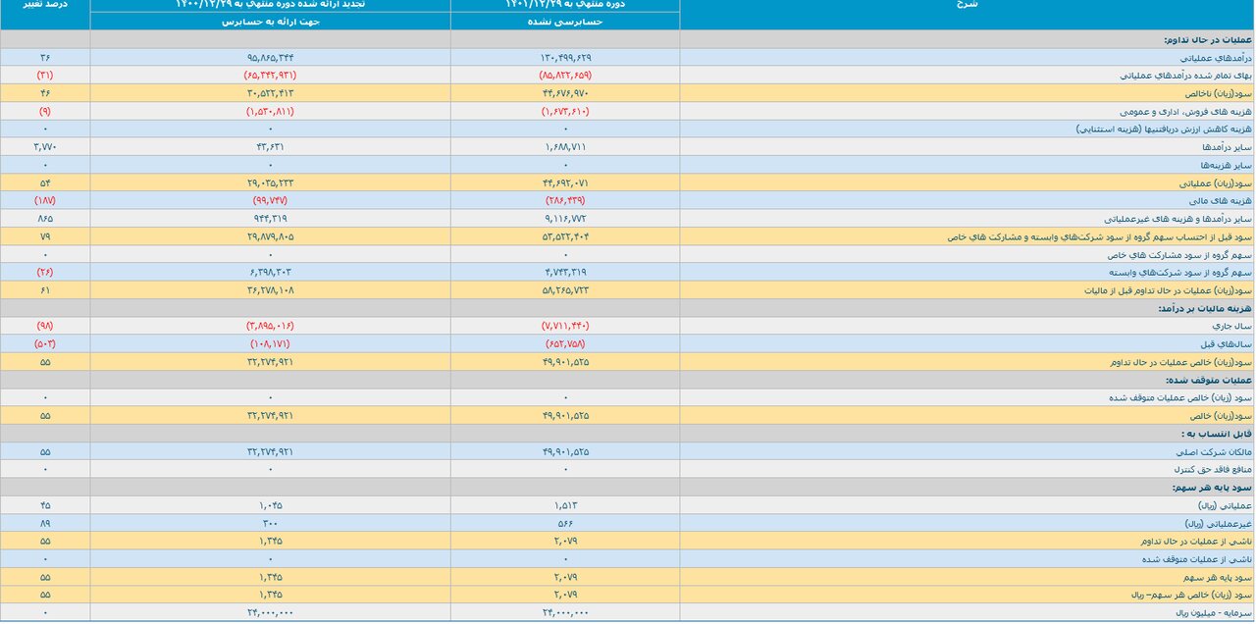Click the 'درصد تغییر' column header
The height and width of the screenshot is (624, 1256).
[44, 5]
